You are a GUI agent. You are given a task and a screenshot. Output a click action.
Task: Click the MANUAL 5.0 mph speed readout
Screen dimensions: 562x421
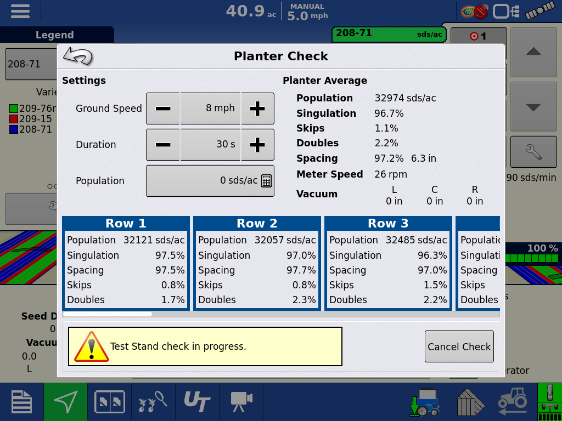pyautogui.click(x=307, y=12)
